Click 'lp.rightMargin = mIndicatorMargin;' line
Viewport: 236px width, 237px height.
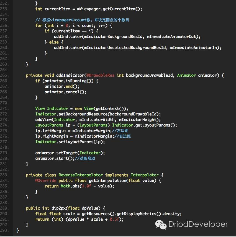[75, 136]
